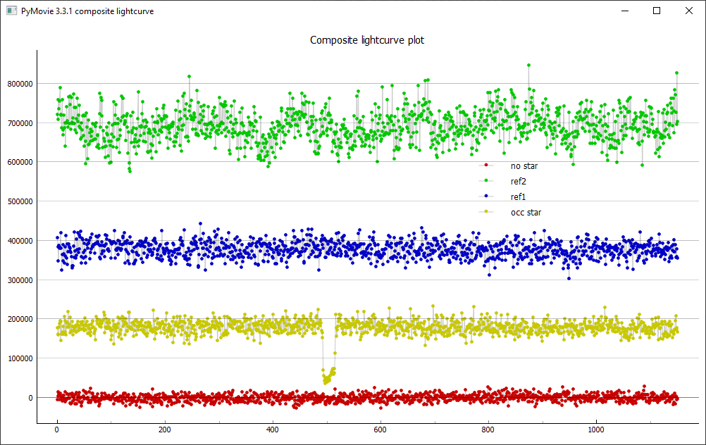Click the 'Composite lightcurve plot' title
The height and width of the screenshot is (445, 706).
(x=367, y=40)
